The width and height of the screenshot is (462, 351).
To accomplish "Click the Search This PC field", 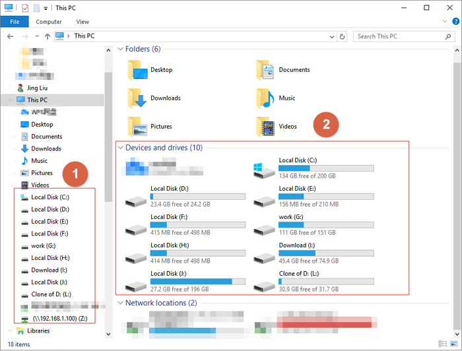I will click(x=399, y=36).
